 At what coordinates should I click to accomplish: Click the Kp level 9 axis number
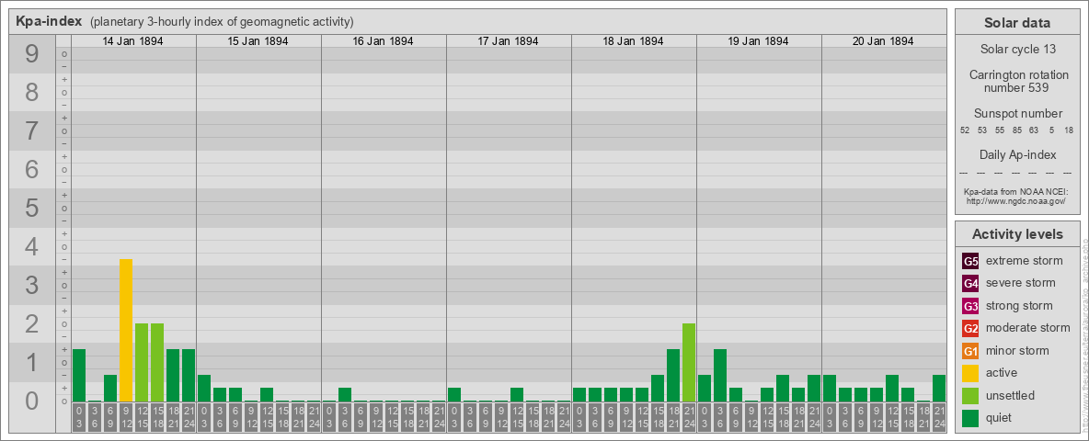pos(32,54)
